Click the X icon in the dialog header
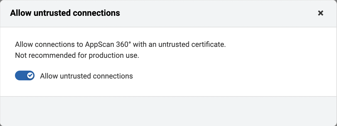This screenshot has height=126, width=337. click(x=321, y=13)
